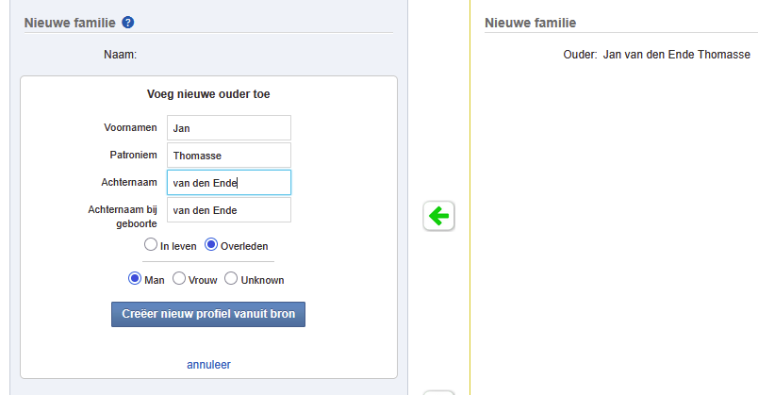
Task: Focus the Voornamen field containing Jan
Action: (x=228, y=127)
